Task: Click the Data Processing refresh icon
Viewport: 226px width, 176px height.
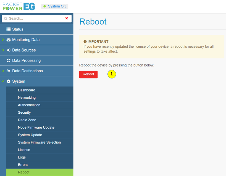Action: coord(9,60)
